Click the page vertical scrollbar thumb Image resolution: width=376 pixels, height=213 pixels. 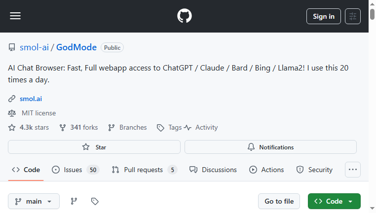(372, 14)
